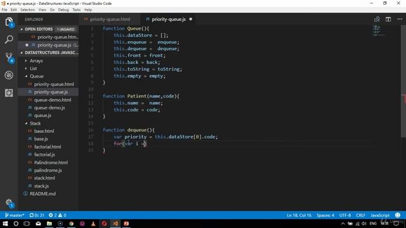This screenshot has height=228, width=406.
Task: Switch to priority-queue.js tab
Action: pos(169,20)
